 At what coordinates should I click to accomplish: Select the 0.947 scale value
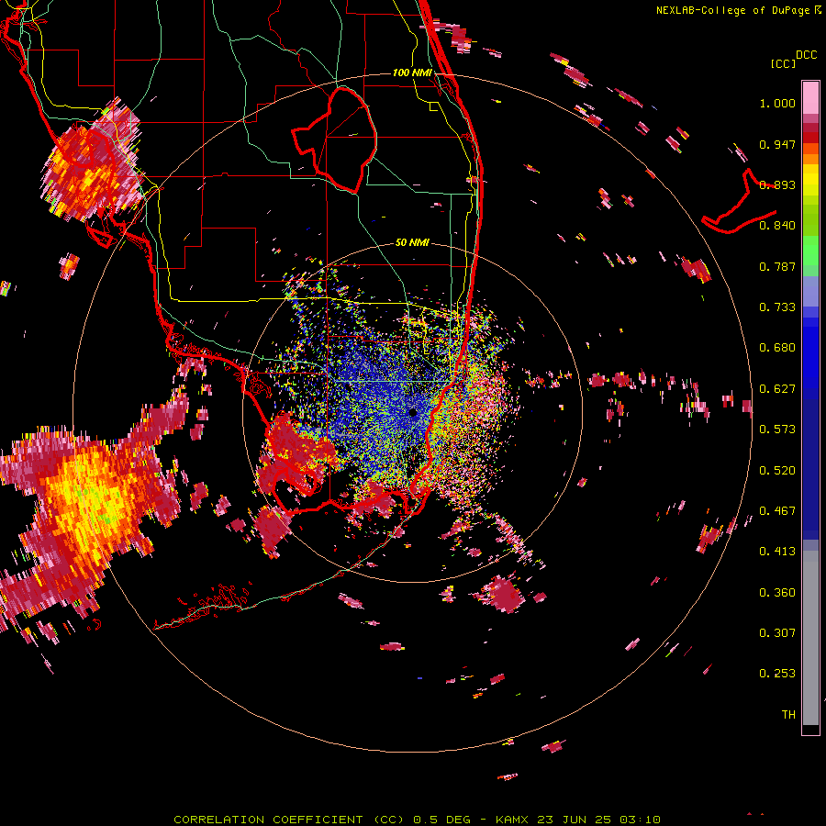pos(777,144)
